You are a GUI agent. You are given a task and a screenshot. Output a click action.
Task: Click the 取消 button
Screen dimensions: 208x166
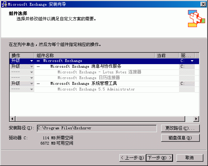tap(190, 158)
